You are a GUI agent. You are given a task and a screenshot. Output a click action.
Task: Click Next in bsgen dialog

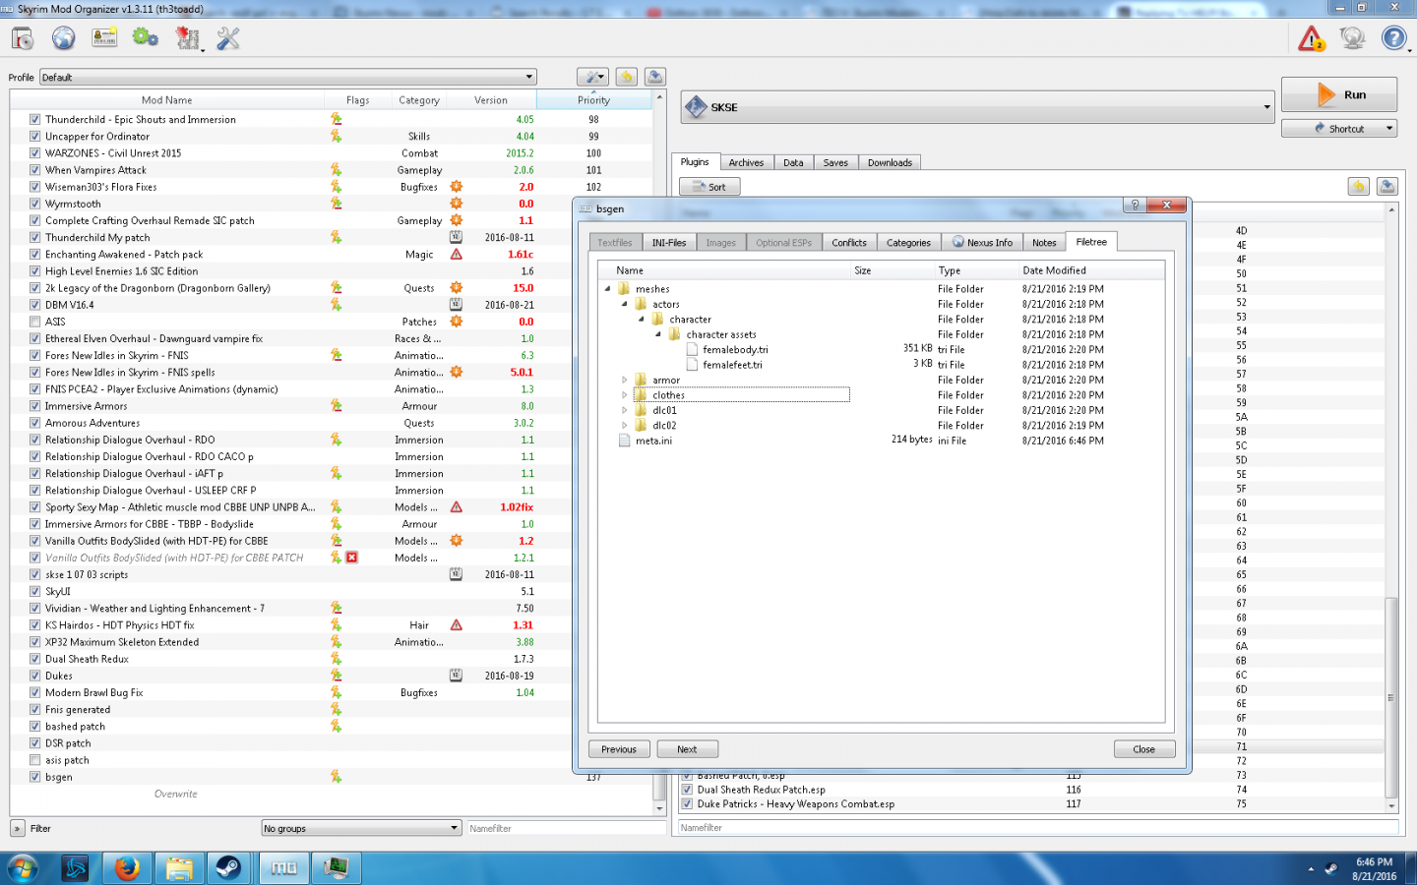coord(687,749)
